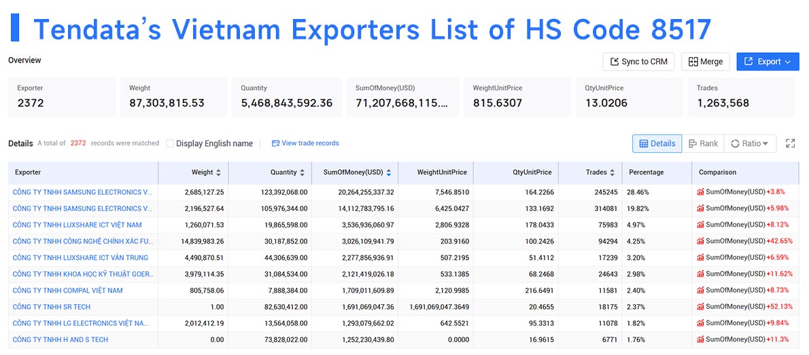Switch to the Rank view tab

pos(703,143)
